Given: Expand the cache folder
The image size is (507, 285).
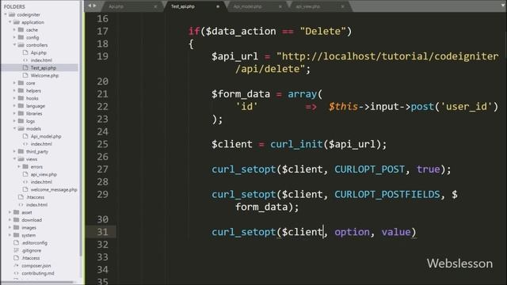Looking at the screenshot, I should 14,30.
